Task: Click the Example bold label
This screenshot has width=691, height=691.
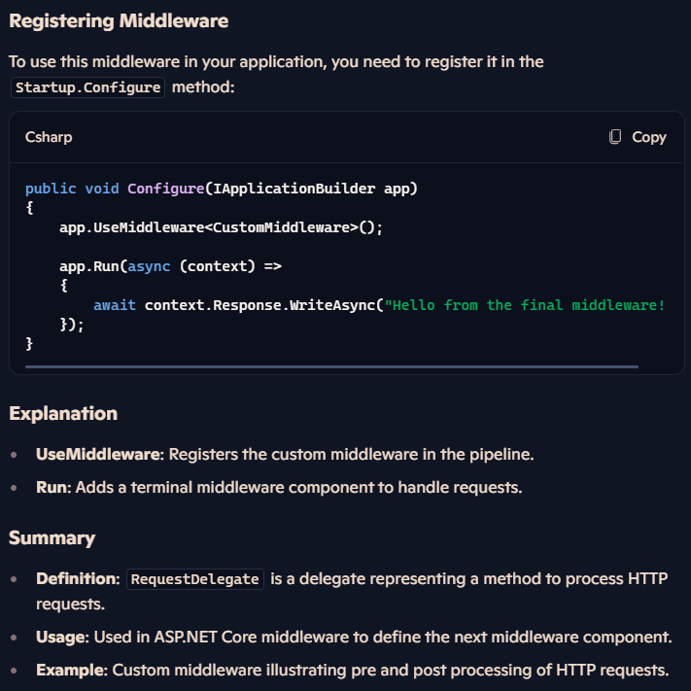Action: pyautogui.click(x=72, y=671)
